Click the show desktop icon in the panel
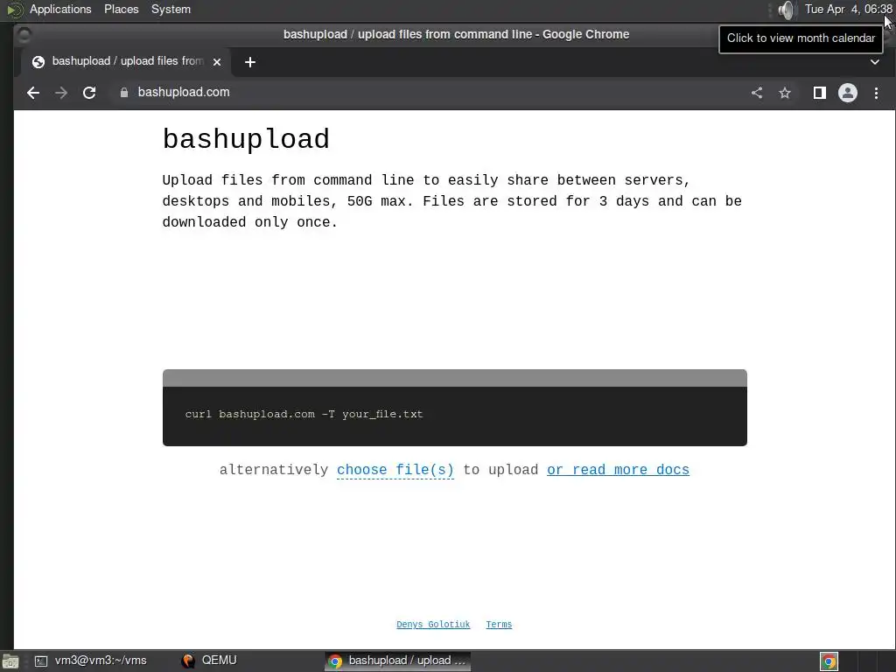Image resolution: width=896 pixels, height=672 pixels. point(10,661)
